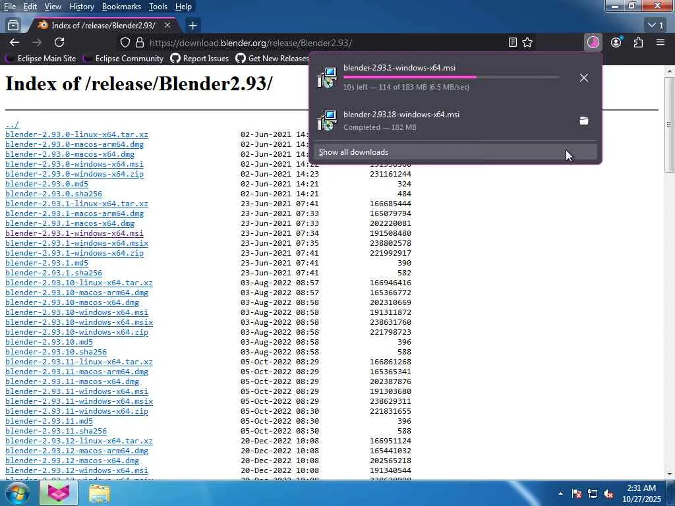Click the scrollbar up arrow

tap(669, 71)
